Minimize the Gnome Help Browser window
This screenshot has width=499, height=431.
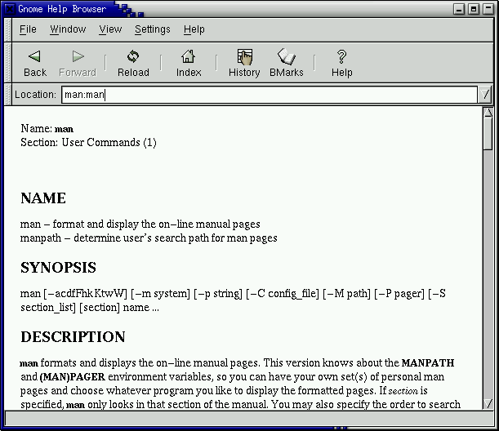coord(460,9)
